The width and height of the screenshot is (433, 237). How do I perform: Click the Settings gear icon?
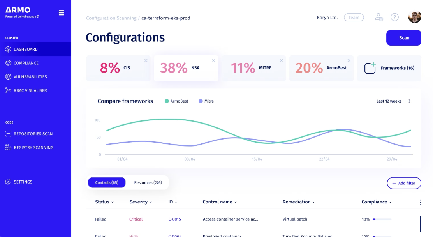click(x=8, y=182)
